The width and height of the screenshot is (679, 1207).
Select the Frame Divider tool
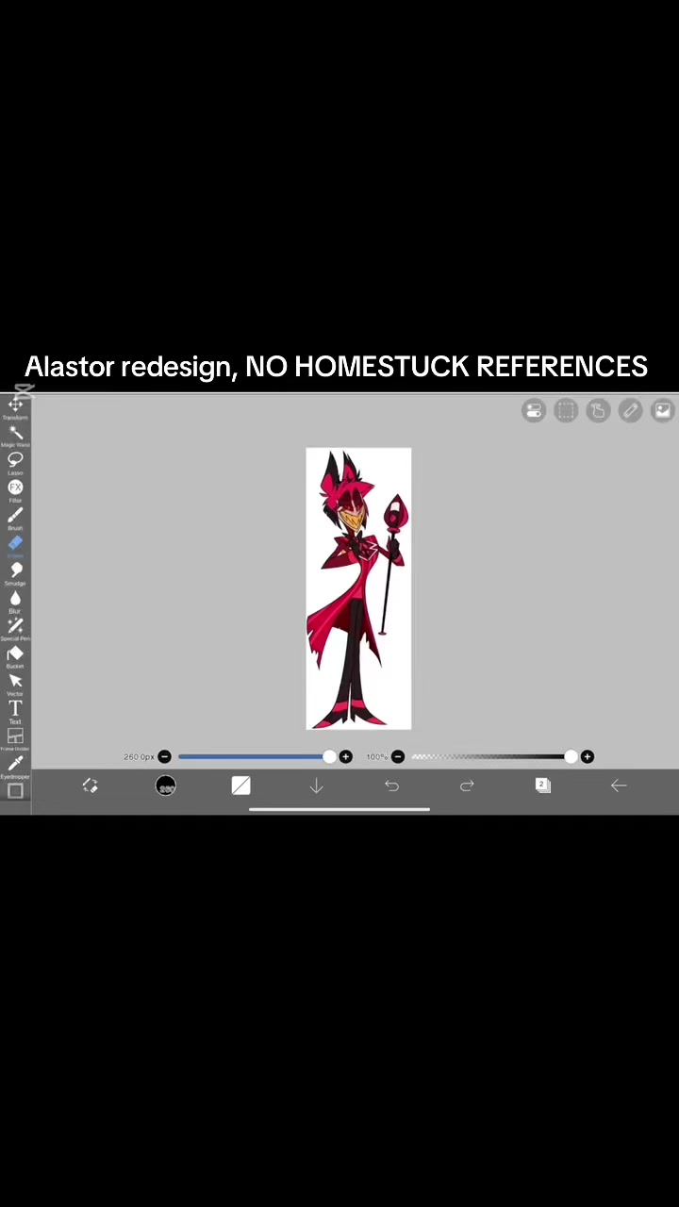tap(15, 739)
